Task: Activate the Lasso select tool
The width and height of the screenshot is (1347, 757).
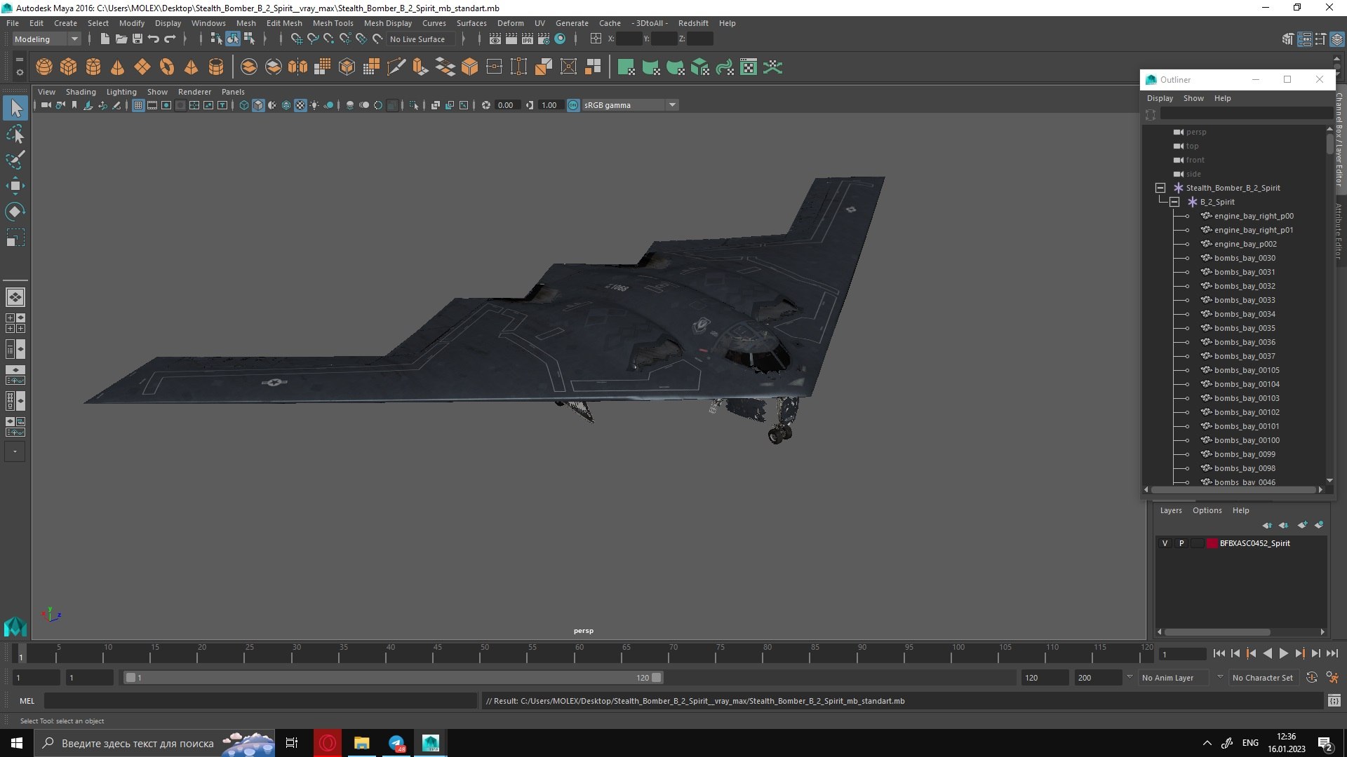Action: (15, 134)
